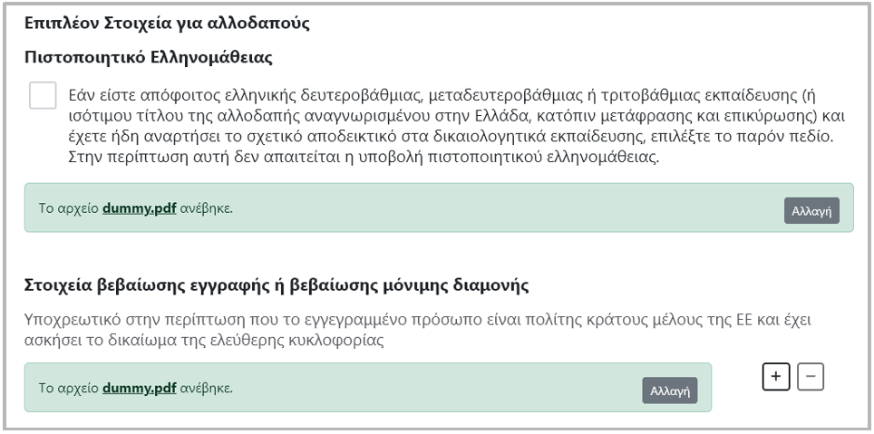Viewport: 874px width, 434px height.
Task: Click the 'Πιστοποιητικό Ελληνομάθειας' section title
Action: [x=150, y=57]
